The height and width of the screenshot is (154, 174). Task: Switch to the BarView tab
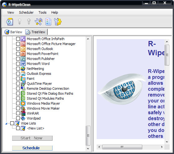coord(14,32)
